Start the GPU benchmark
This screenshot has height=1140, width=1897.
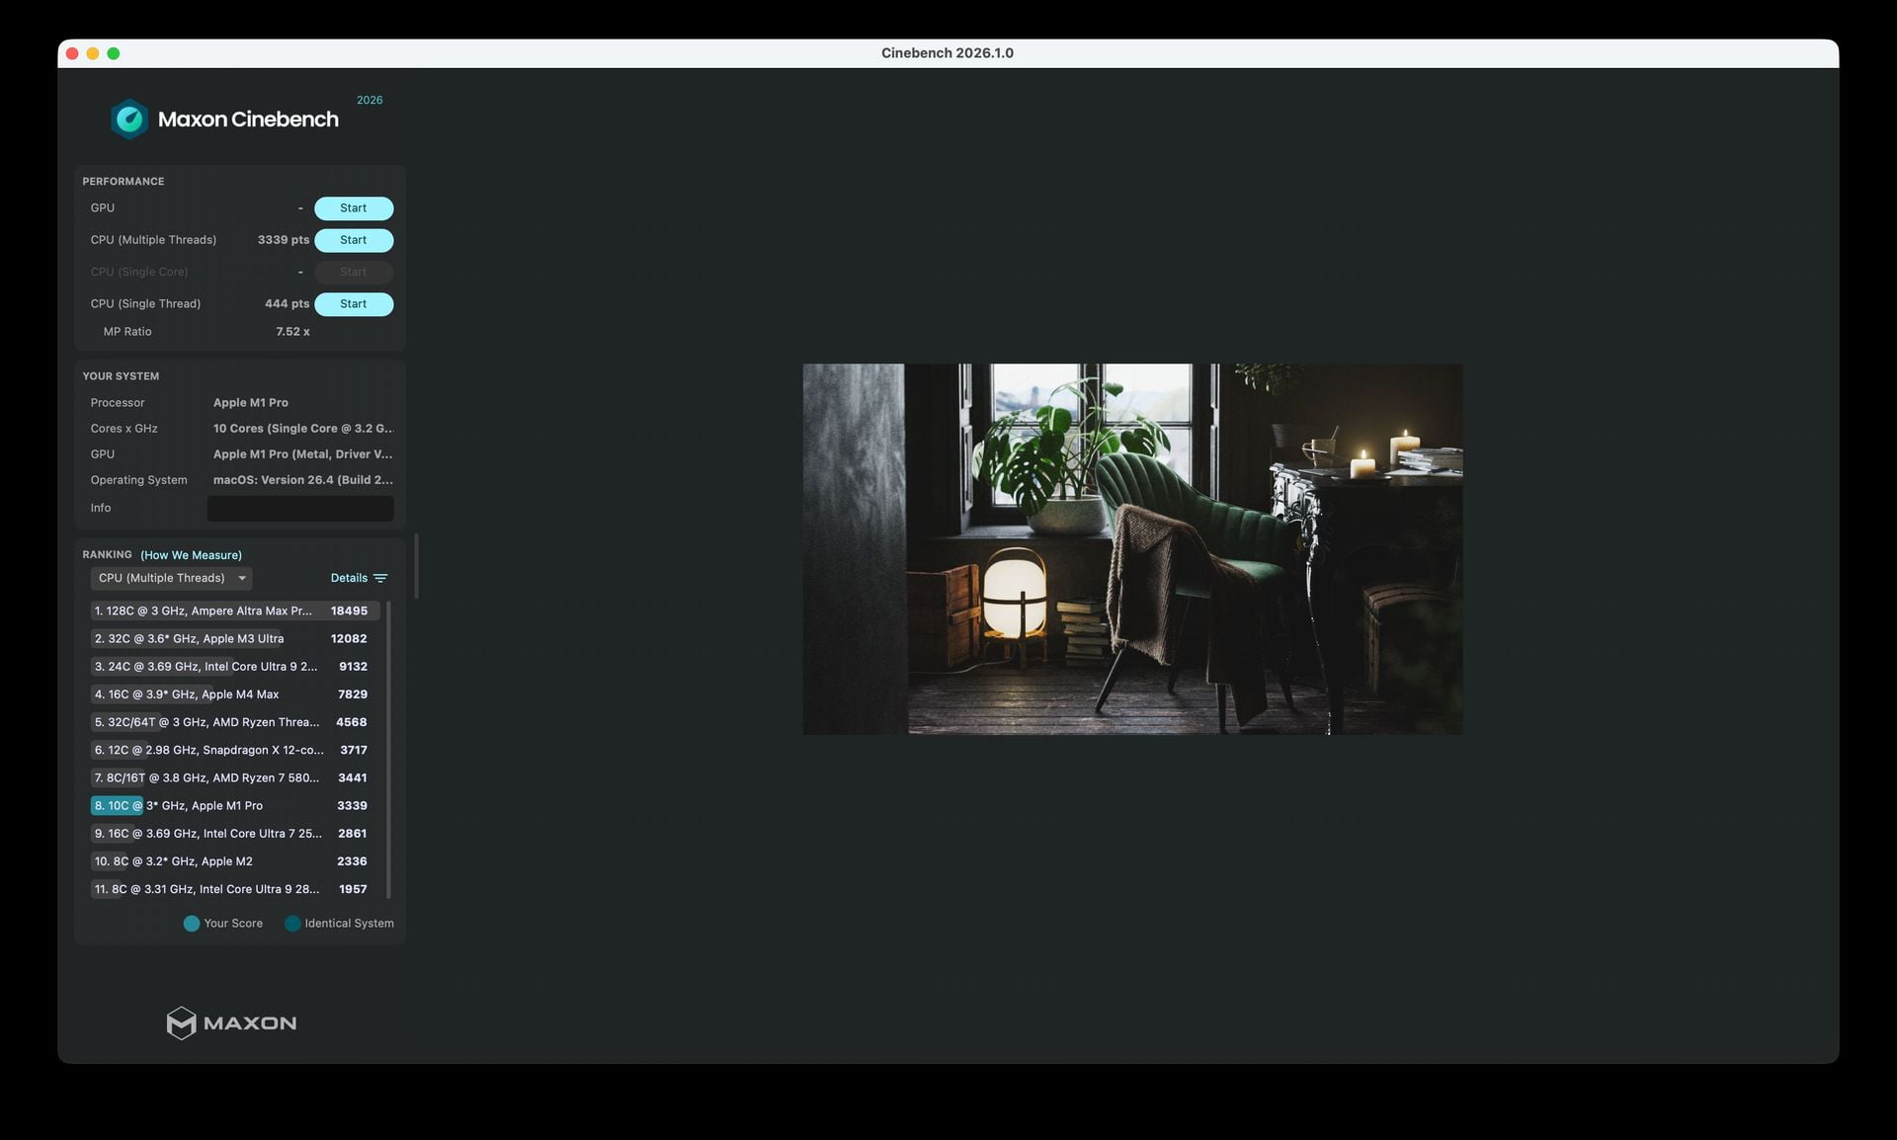tap(354, 208)
